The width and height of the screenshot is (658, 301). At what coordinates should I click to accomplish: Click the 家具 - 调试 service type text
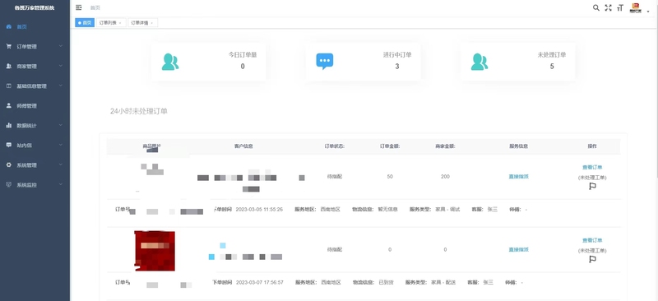[447, 210]
